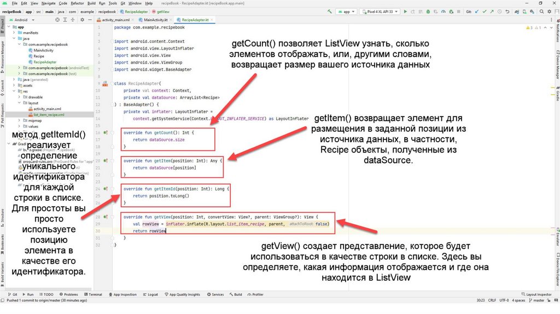Select activity_main.xml in the project tree
560x314 pixels.
pyautogui.click(x=46, y=109)
